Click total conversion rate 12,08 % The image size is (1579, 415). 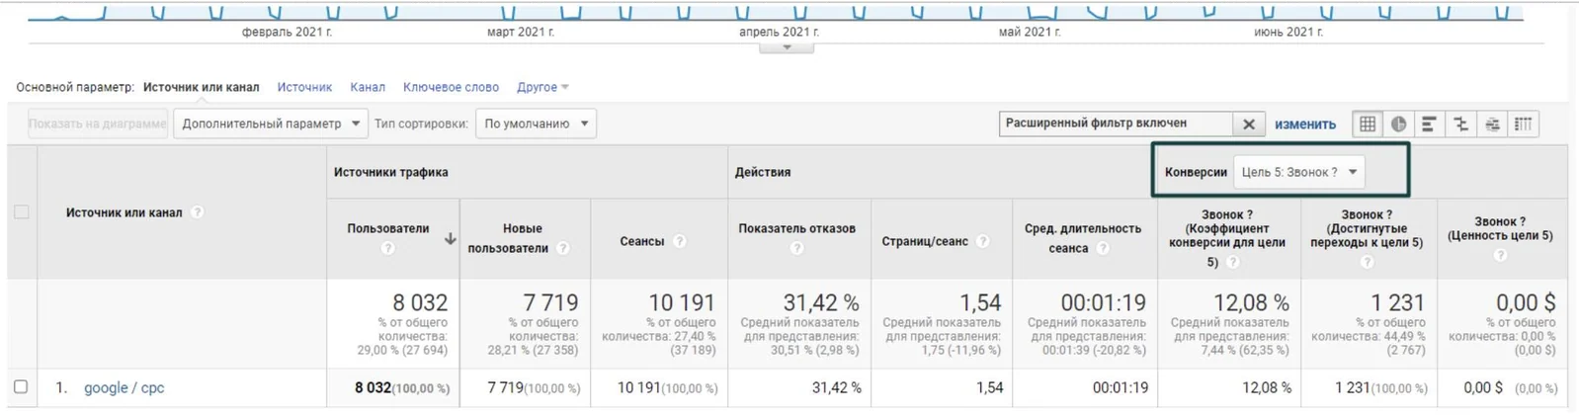coord(1251,302)
